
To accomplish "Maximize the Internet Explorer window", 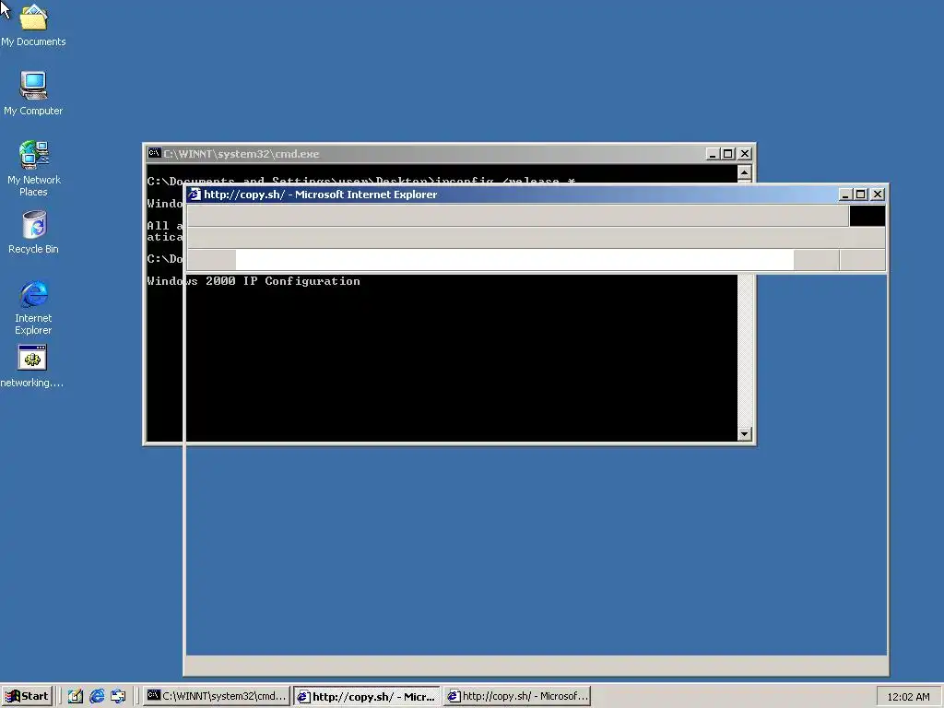I will [x=861, y=194].
